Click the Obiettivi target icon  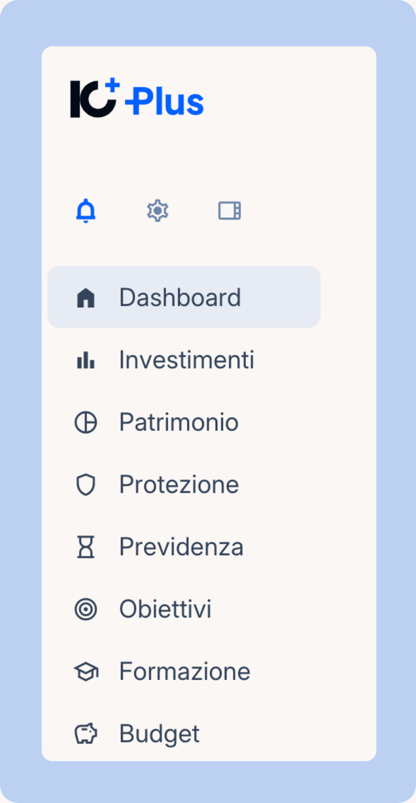click(x=86, y=609)
